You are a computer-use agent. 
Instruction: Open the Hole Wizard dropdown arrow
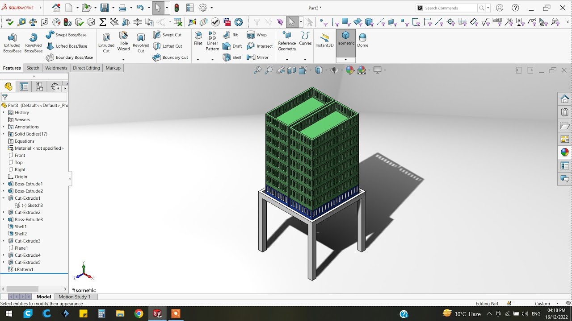point(123,60)
